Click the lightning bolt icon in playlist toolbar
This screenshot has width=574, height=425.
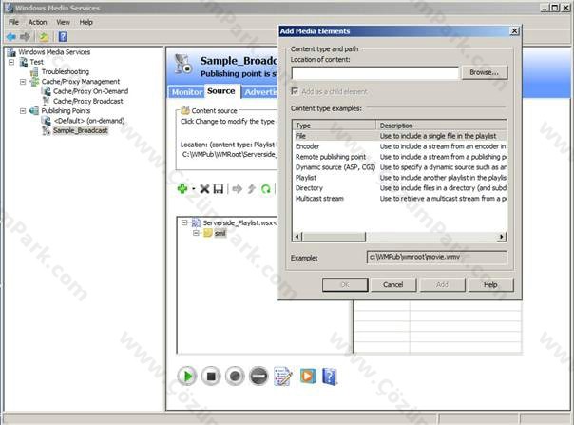(252, 189)
